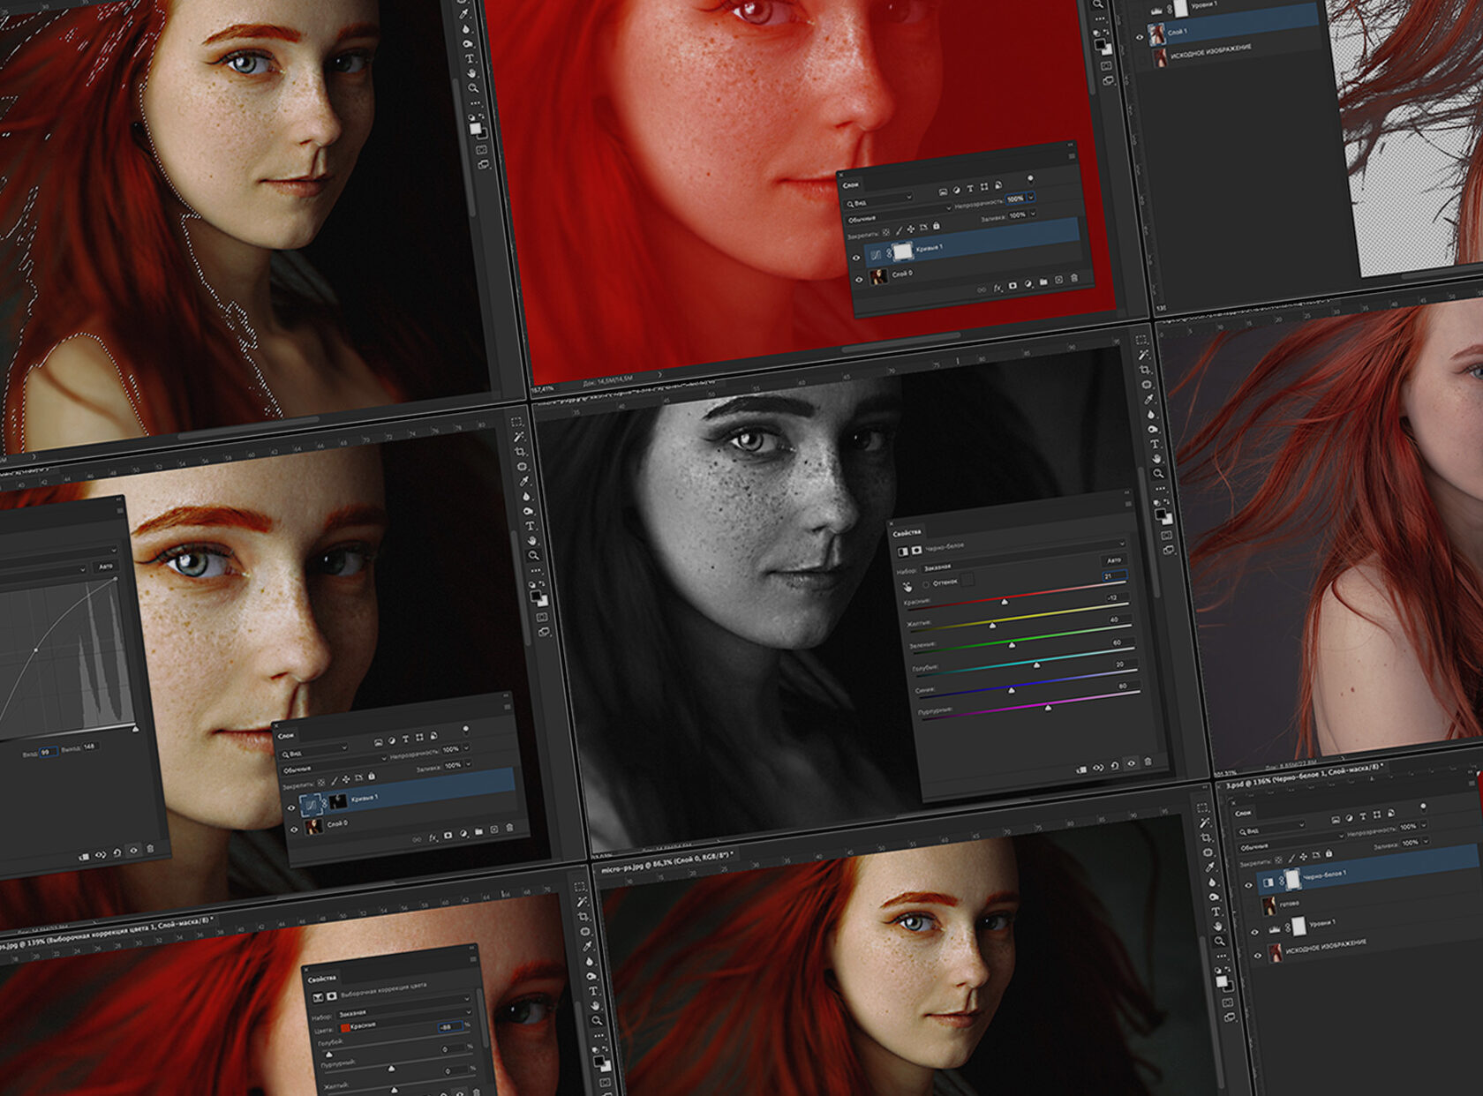
Task: Delete layer via trash in curves portrait Layers panel
Action: point(509,828)
